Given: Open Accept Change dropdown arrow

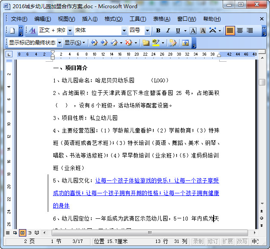Looking at the screenshot, I should tap(121, 42).
